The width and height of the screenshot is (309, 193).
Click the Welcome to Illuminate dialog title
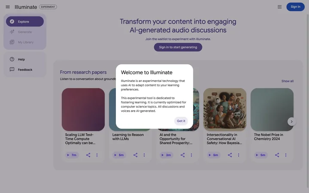(x=147, y=72)
